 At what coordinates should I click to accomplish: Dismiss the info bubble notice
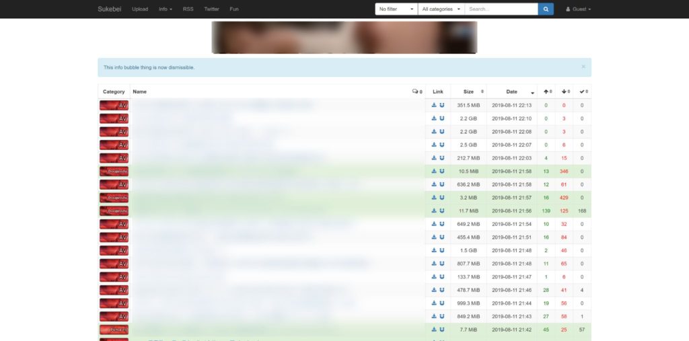tap(583, 67)
